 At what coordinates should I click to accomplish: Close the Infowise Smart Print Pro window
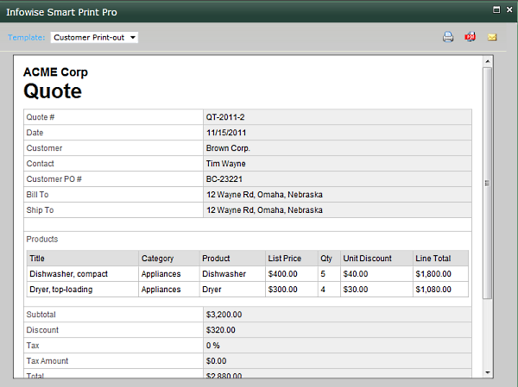click(x=509, y=9)
